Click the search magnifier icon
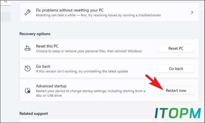 click(x=6, y=1)
